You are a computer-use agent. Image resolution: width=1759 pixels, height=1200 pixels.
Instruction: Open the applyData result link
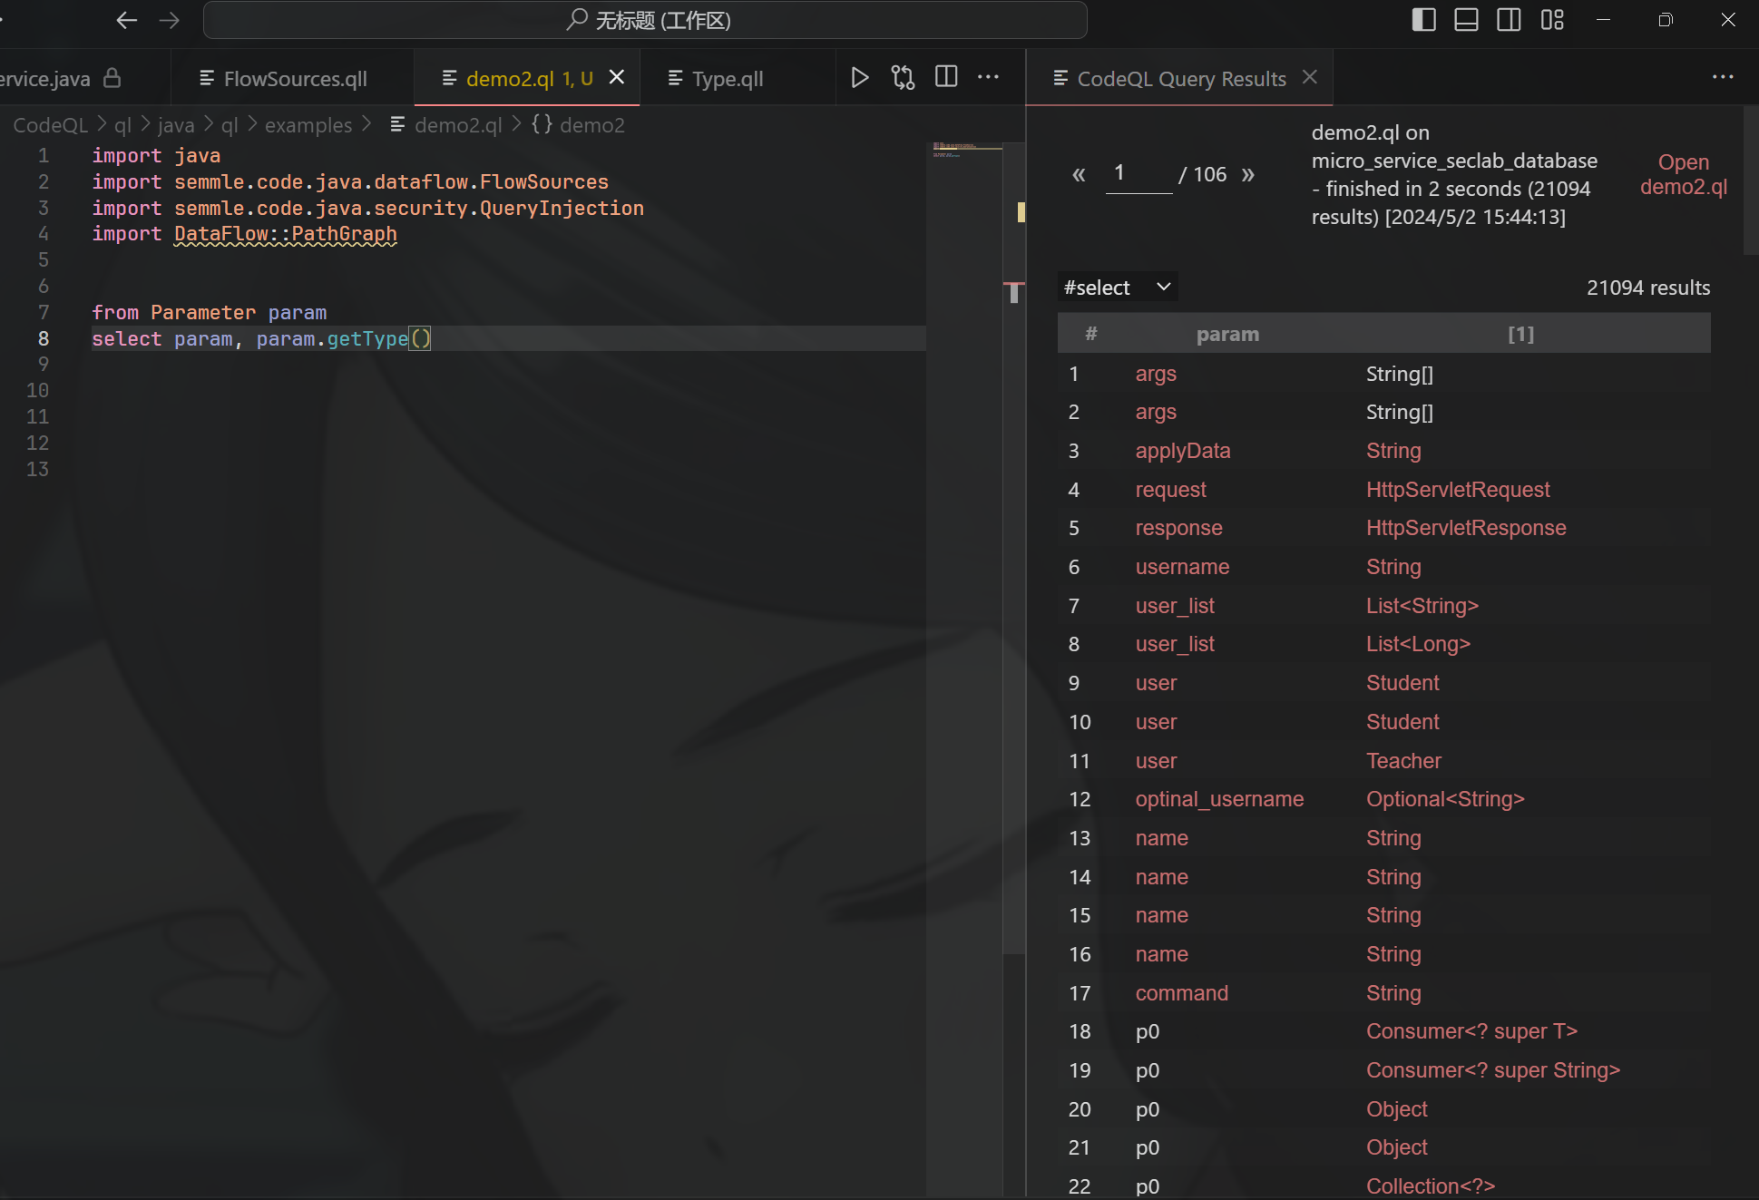(1183, 451)
